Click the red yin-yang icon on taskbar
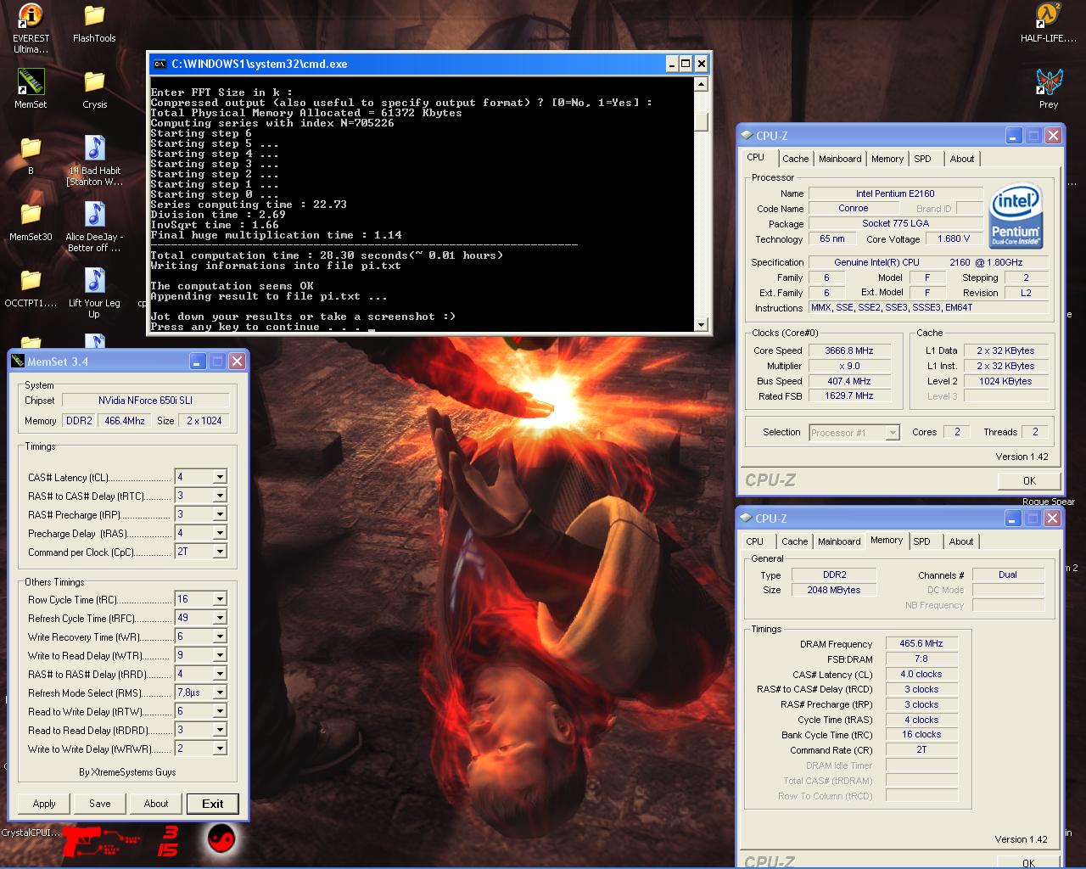Viewport: 1086px width, 869px height. [221, 839]
